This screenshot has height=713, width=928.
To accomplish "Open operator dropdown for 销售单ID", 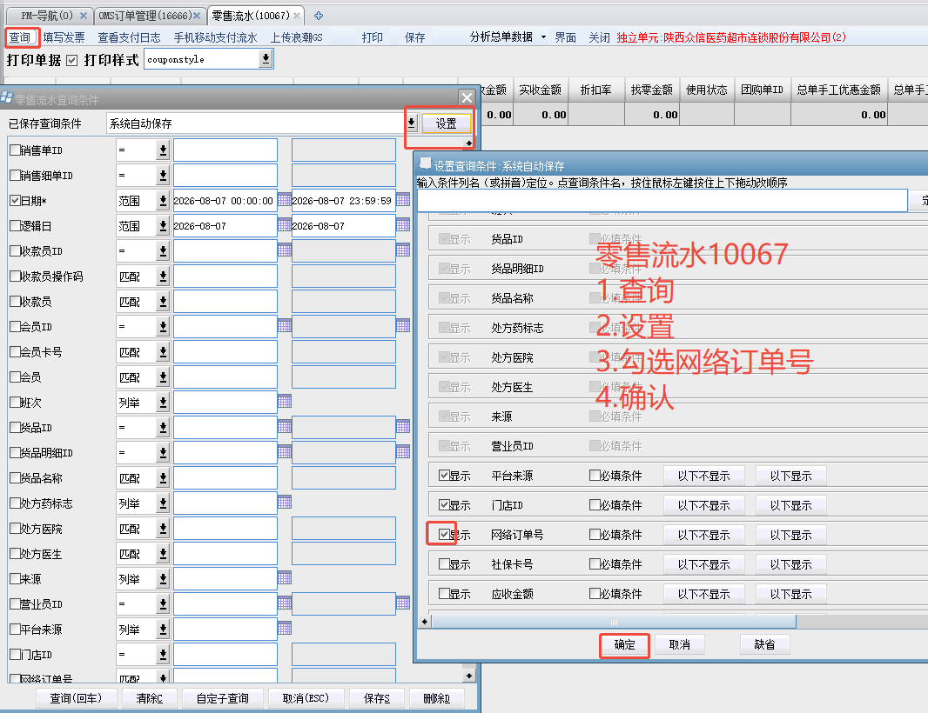I will click(163, 150).
